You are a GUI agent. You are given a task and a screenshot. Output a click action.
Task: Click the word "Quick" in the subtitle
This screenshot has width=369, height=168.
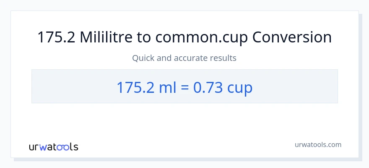pyautogui.click(x=142, y=58)
